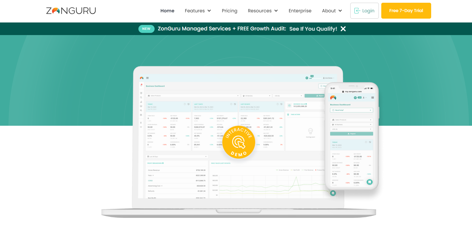Open the Features menu label
Viewport: 472px width, 229px height.
195,11
